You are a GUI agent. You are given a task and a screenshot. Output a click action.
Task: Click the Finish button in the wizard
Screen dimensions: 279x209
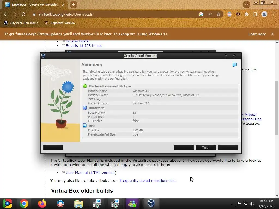click(206, 147)
